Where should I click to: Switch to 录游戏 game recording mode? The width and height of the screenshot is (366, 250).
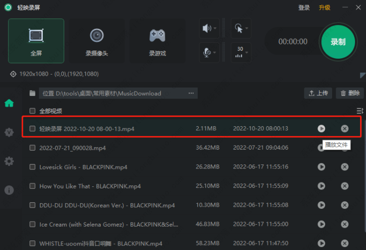coord(157,41)
